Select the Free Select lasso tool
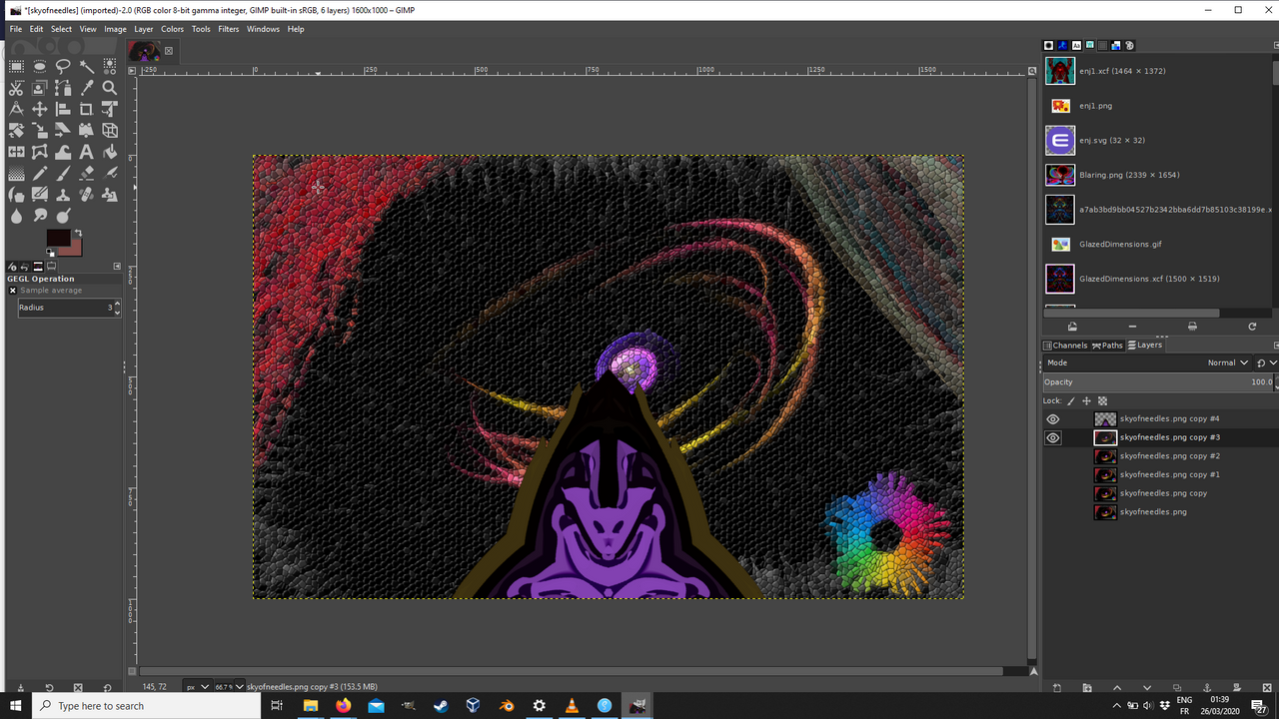 [63, 66]
